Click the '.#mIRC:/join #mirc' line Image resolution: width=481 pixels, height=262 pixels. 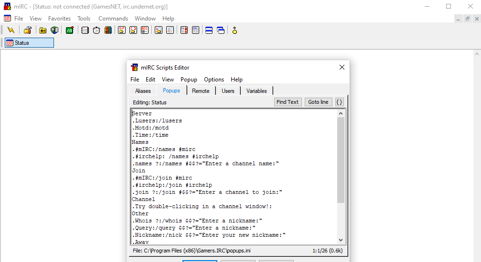point(162,178)
